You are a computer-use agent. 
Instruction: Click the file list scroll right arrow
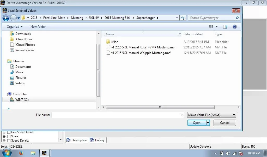pos(238,107)
